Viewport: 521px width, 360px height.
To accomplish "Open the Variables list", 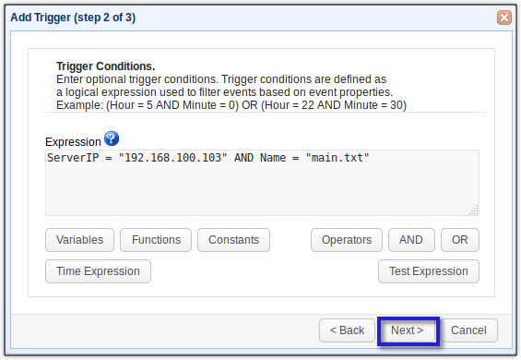I will [79, 240].
